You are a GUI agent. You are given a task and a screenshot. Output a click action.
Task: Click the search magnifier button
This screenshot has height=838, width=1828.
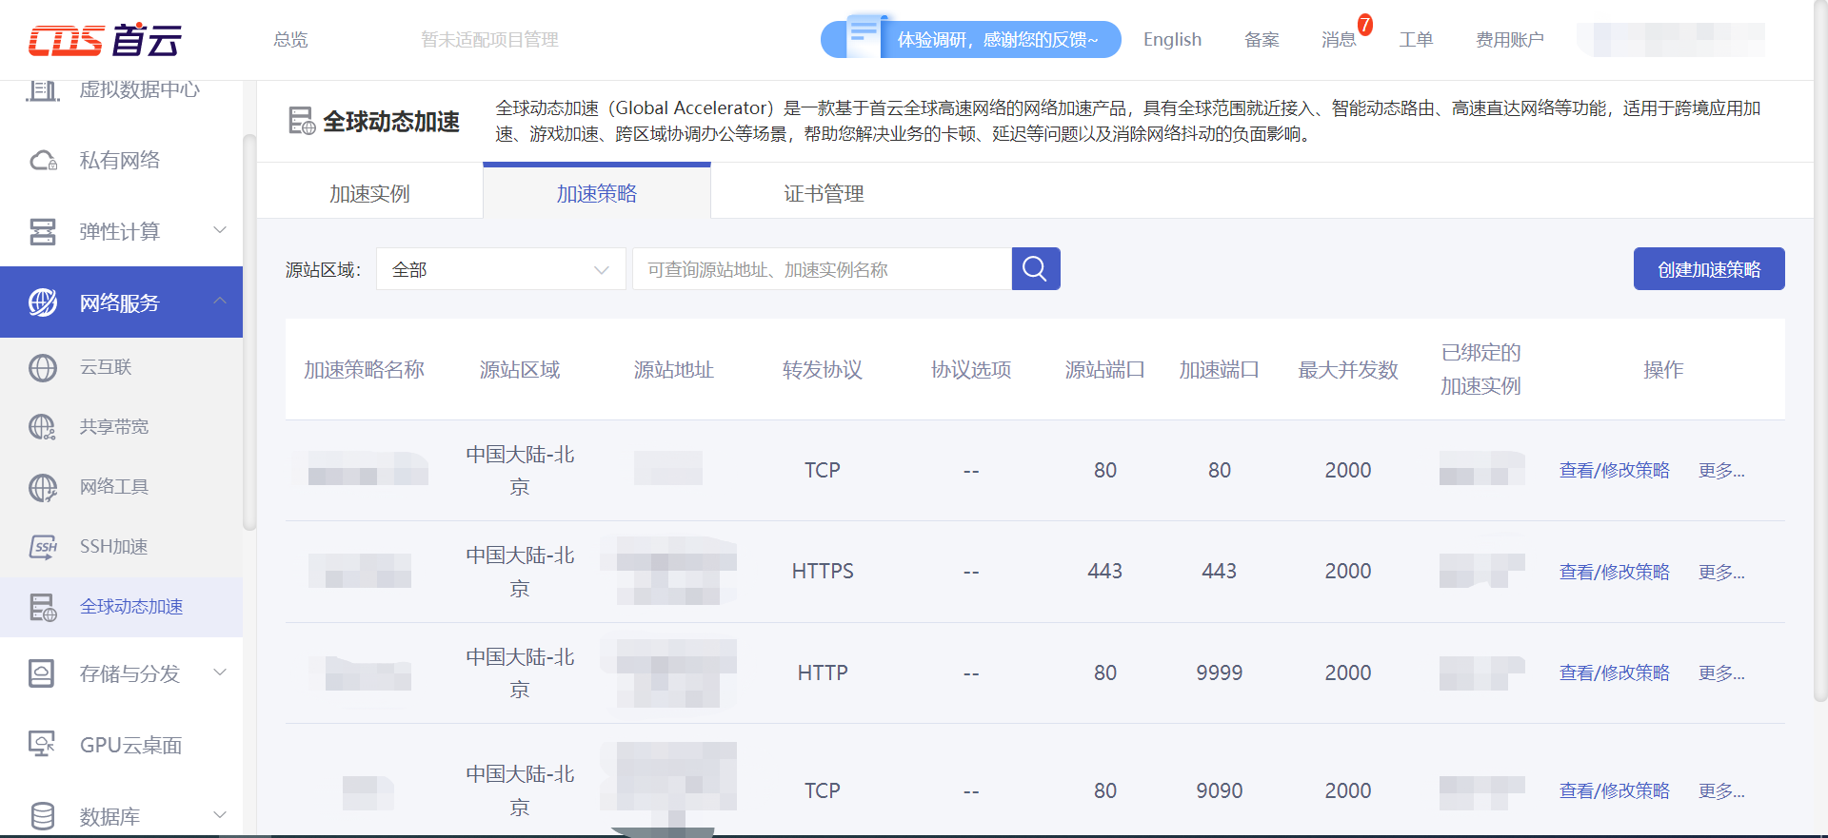(x=1035, y=269)
